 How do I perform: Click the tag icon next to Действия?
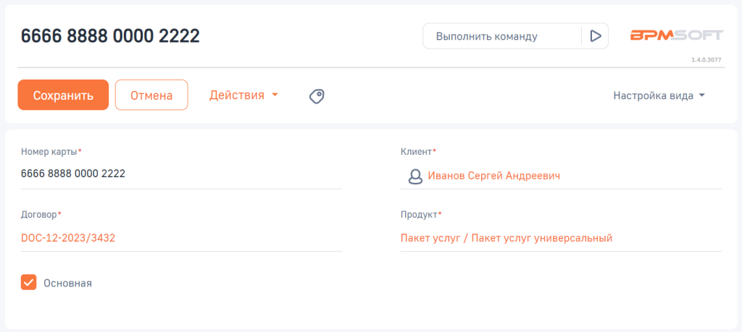(x=317, y=95)
